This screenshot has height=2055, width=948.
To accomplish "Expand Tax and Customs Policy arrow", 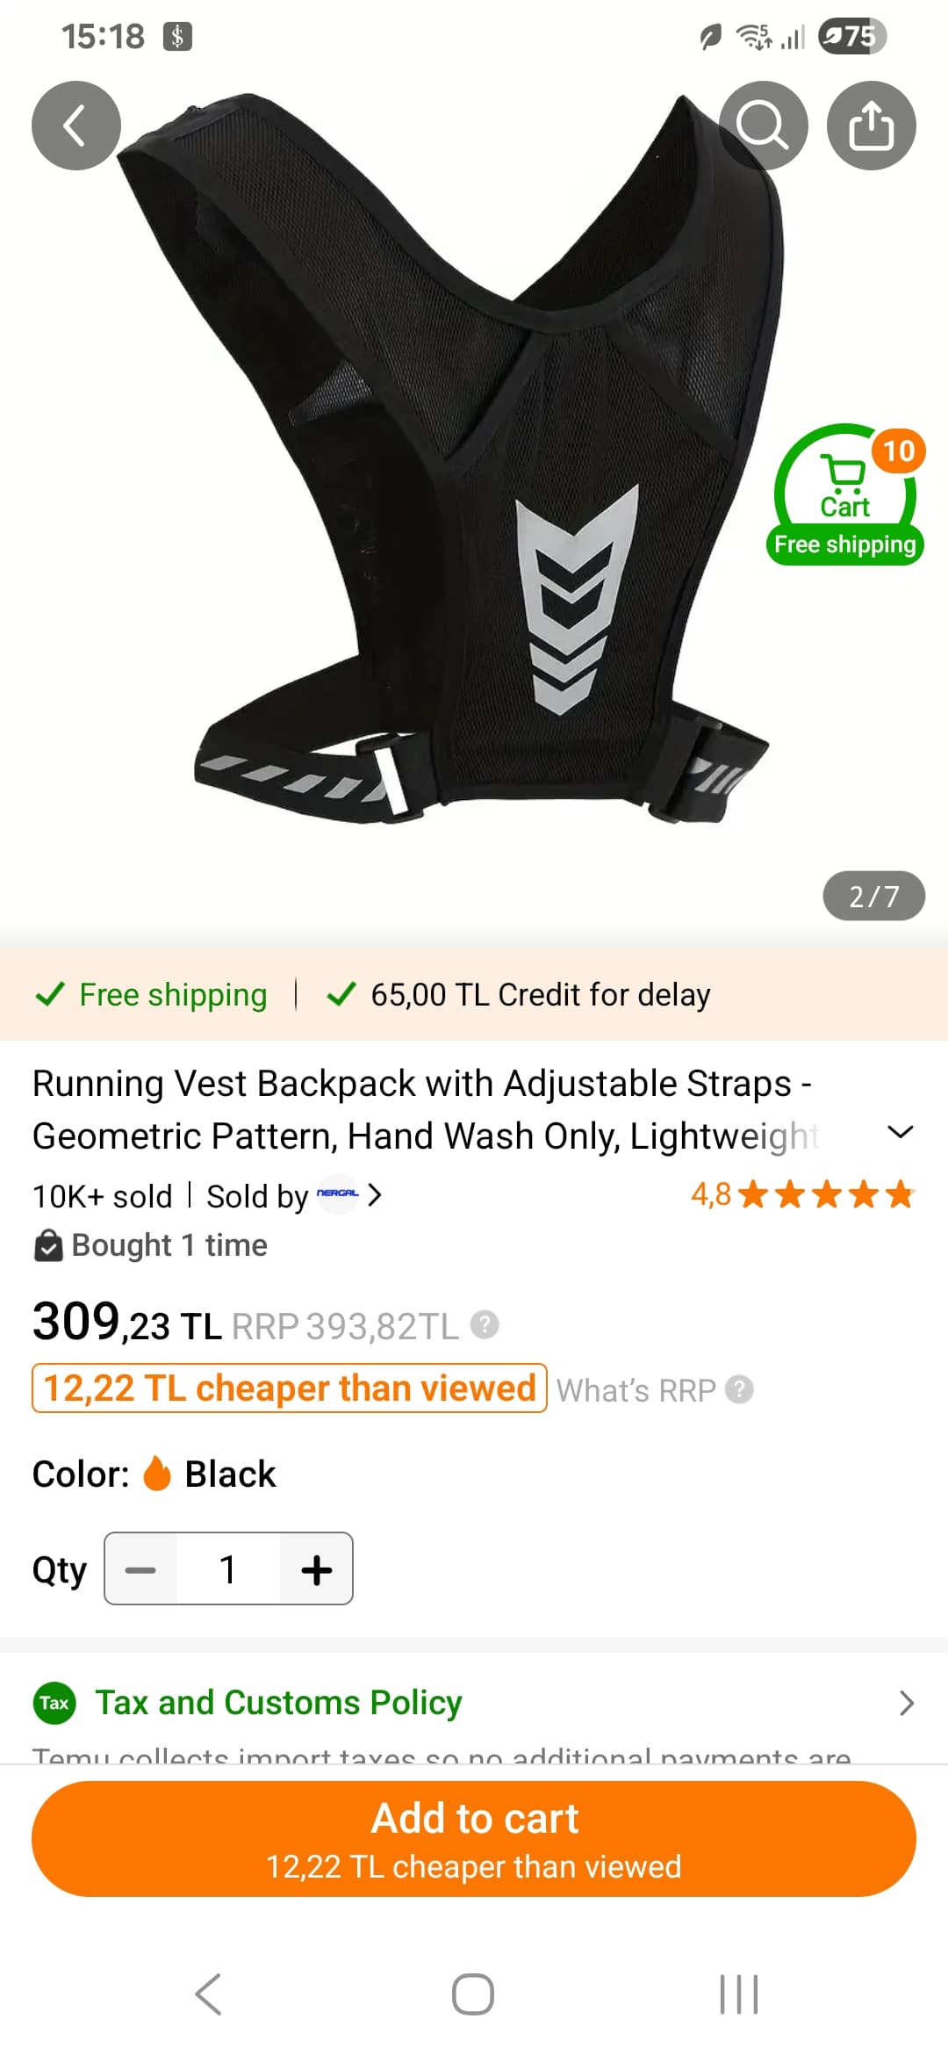I will coord(906,1703).
